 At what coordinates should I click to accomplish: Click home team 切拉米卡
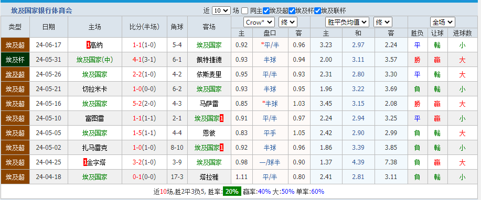(x=95, y=89)
